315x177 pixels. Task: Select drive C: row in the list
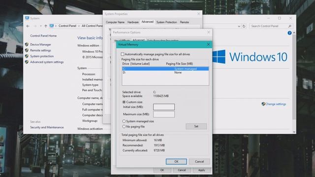click(x=165, y=69)
